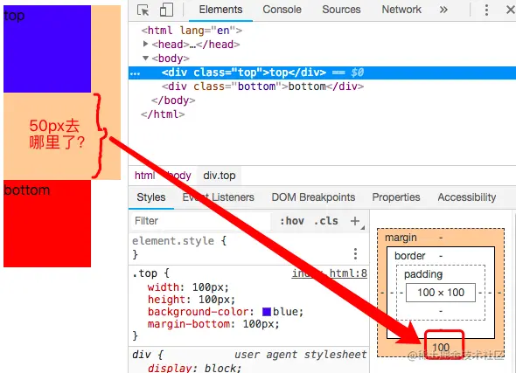This screenshot has height=373, width=516.
Task: Click the border label in box model
Action: coord(409,255)
